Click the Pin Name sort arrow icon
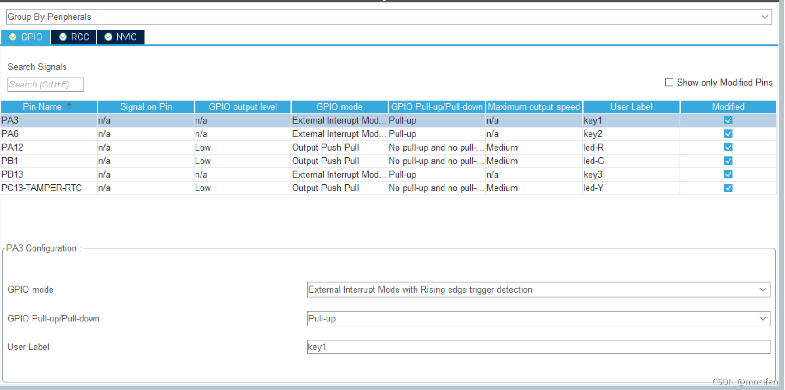785x390 pixels. click(x=70, y=106)
